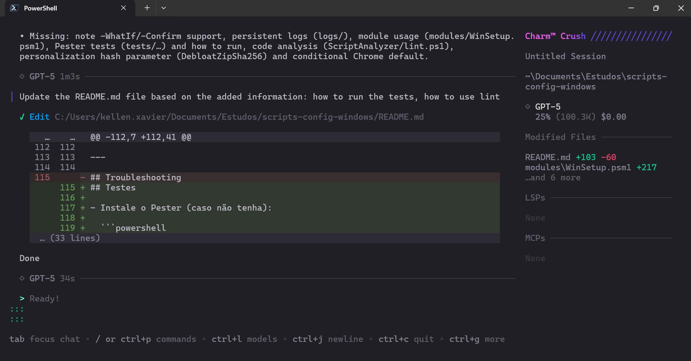Click the README.md file path after Edit
The image size is (691, 361).
(x=239, y=117)
